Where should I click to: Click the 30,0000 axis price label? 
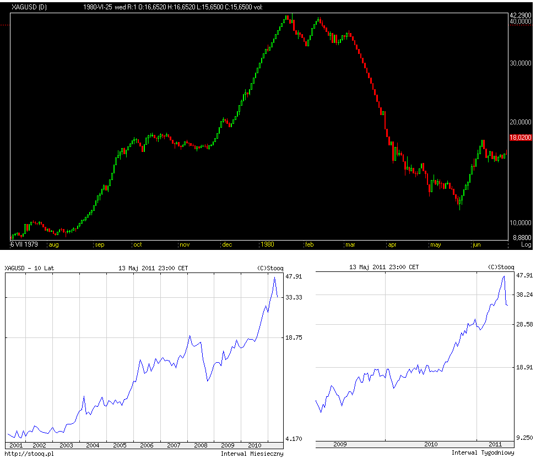(521, 63)
